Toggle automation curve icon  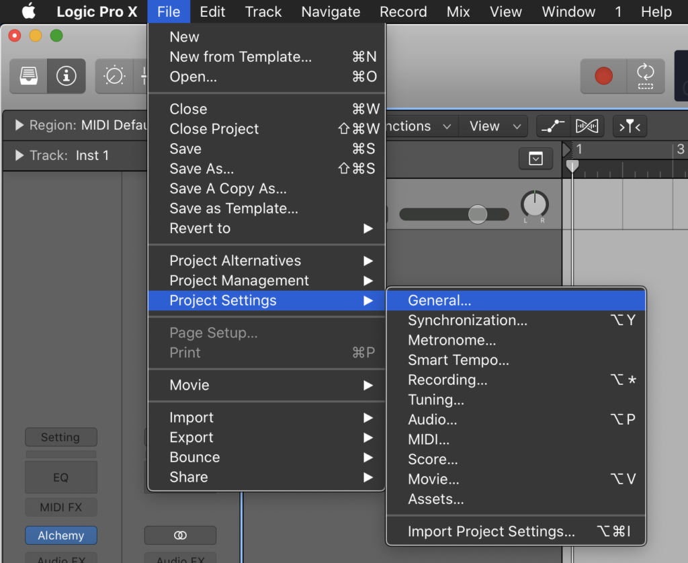(x=553, y=126)
